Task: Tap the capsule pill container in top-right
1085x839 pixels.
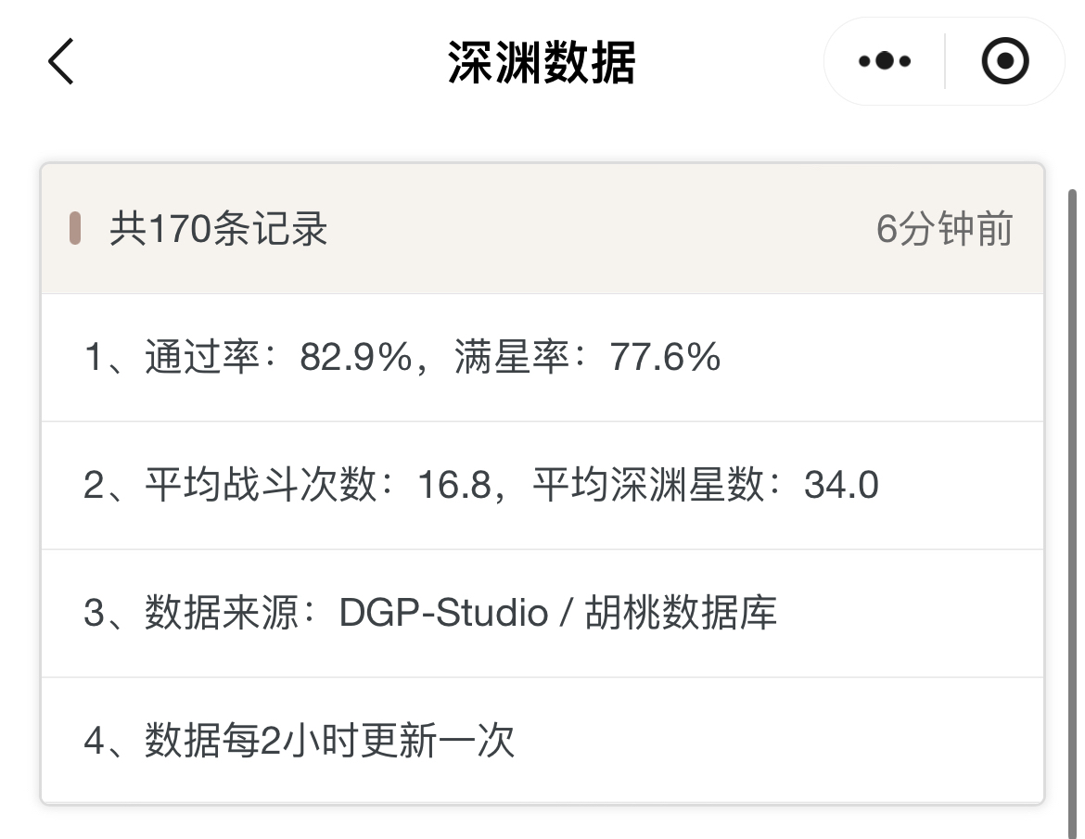Action: [x=942, y=61]
